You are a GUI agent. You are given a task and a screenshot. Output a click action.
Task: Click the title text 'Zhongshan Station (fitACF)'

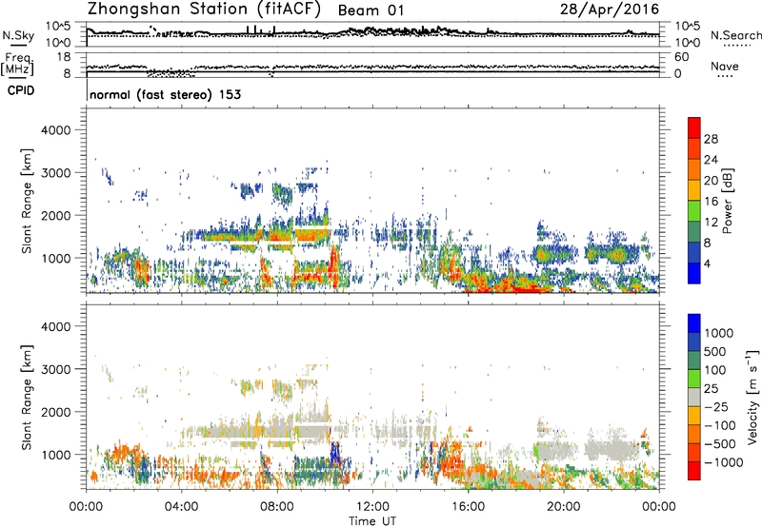[204, 10]
